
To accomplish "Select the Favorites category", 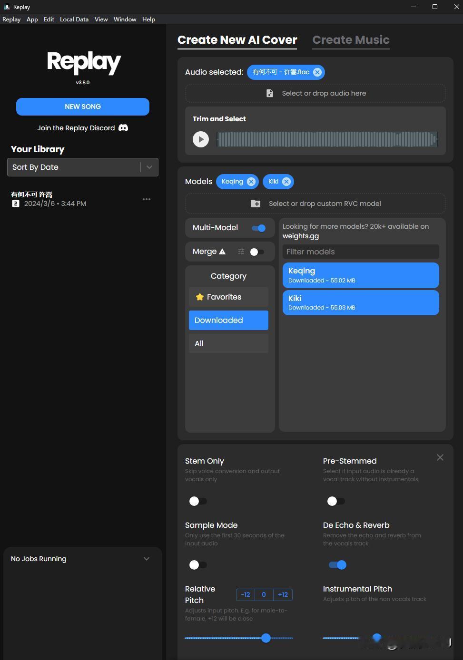I will coord(228,297).
